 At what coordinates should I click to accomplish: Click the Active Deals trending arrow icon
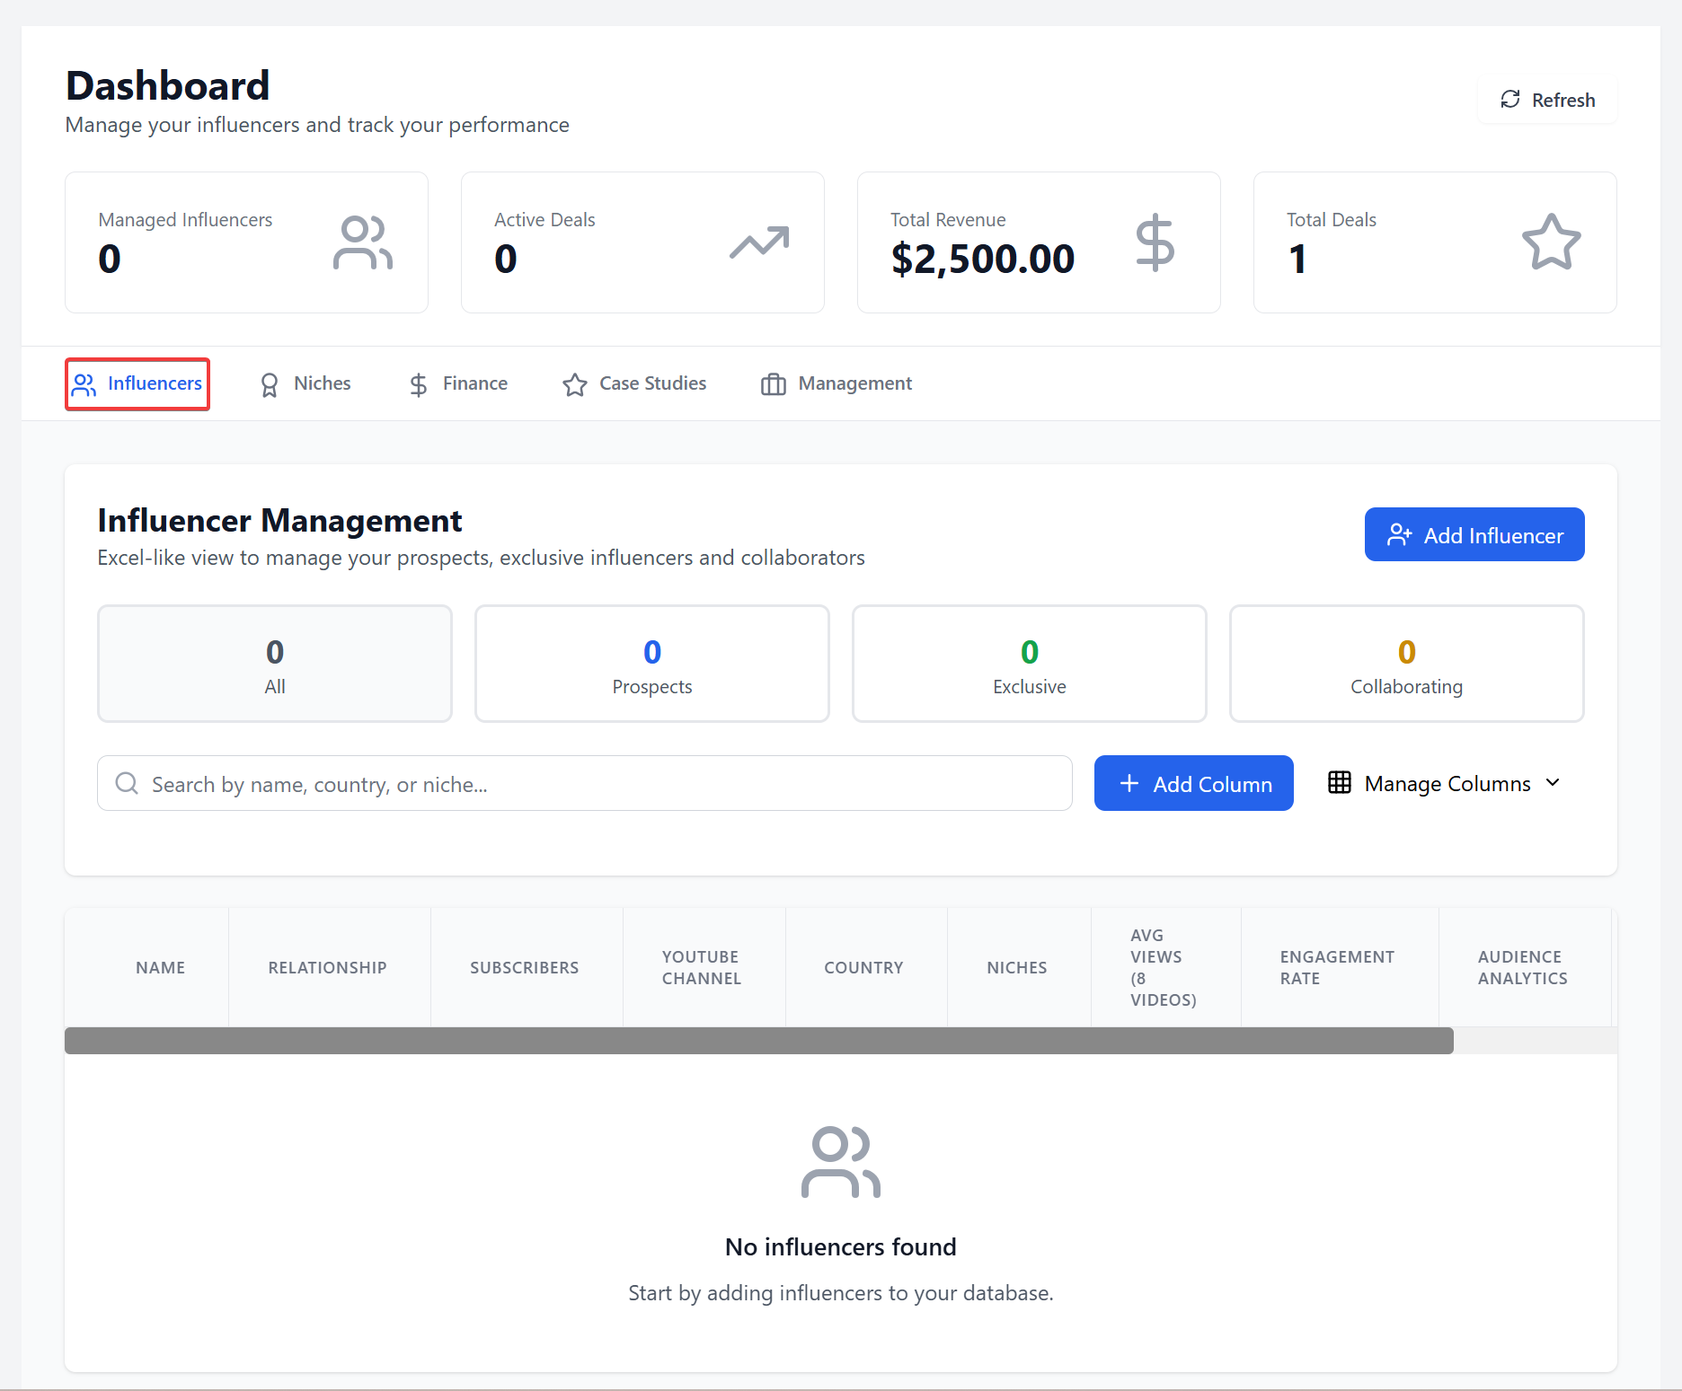pos(759,242)
